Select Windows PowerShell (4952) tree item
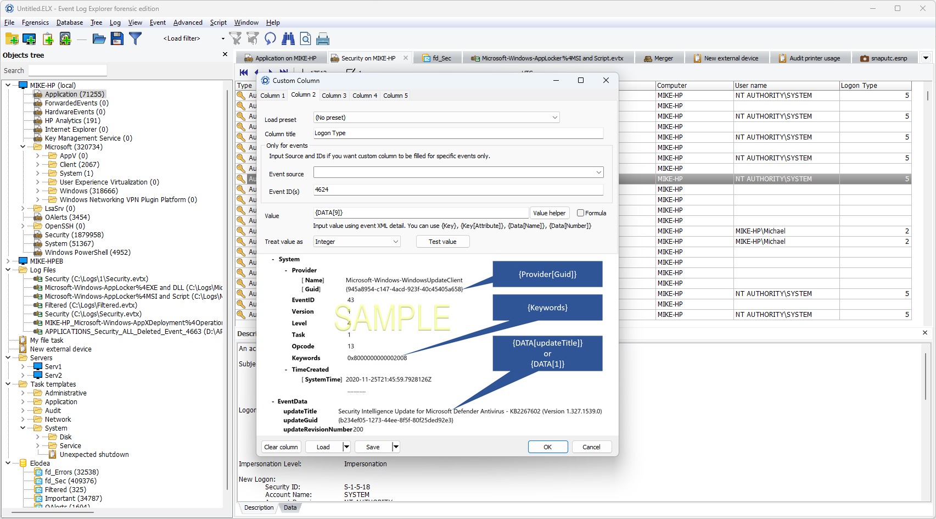This screenshot has height=519, width=936. tap(88, 252)
